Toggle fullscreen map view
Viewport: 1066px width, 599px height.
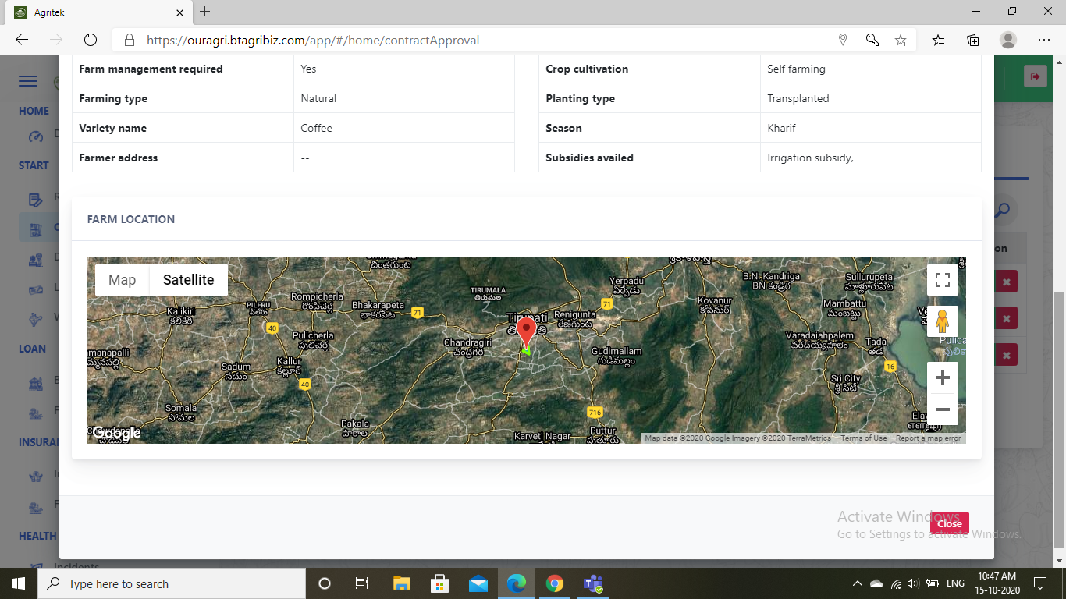(942, 280)
